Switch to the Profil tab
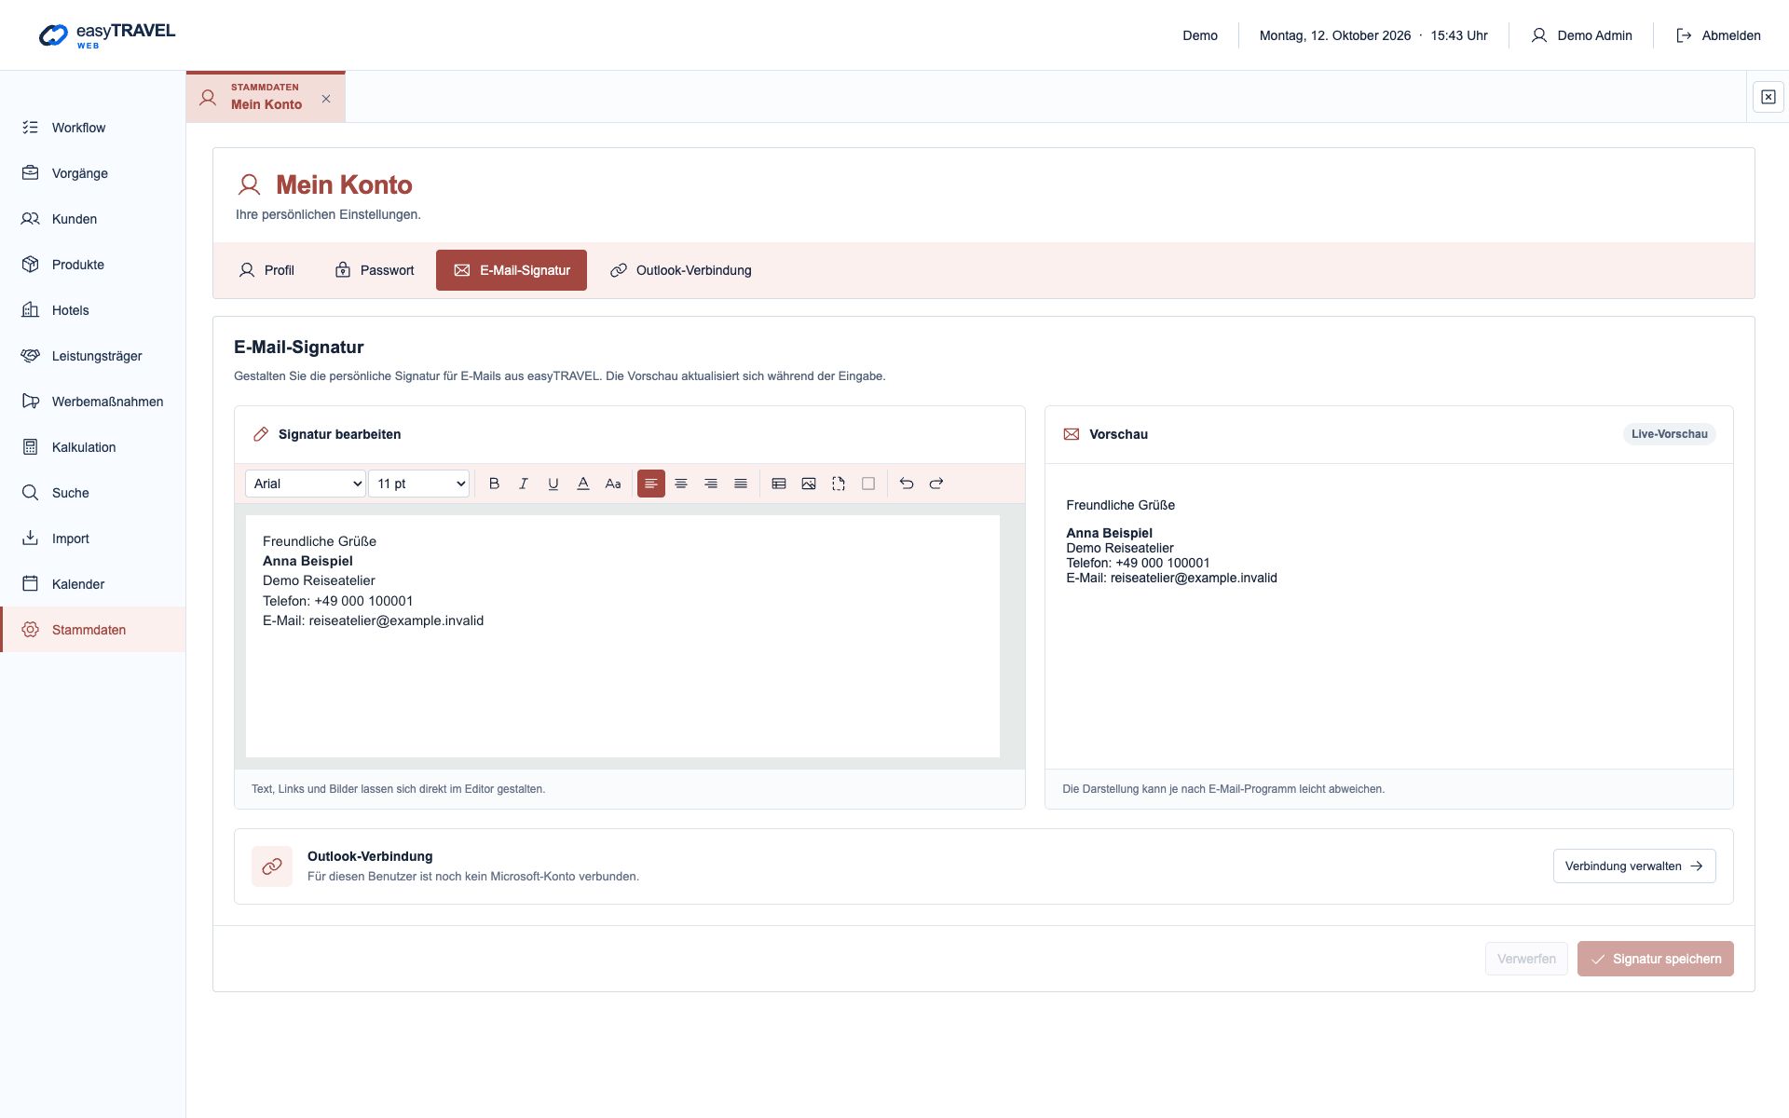The height and width of the screenshot is (1118, 1789). (x=266, y=270)
